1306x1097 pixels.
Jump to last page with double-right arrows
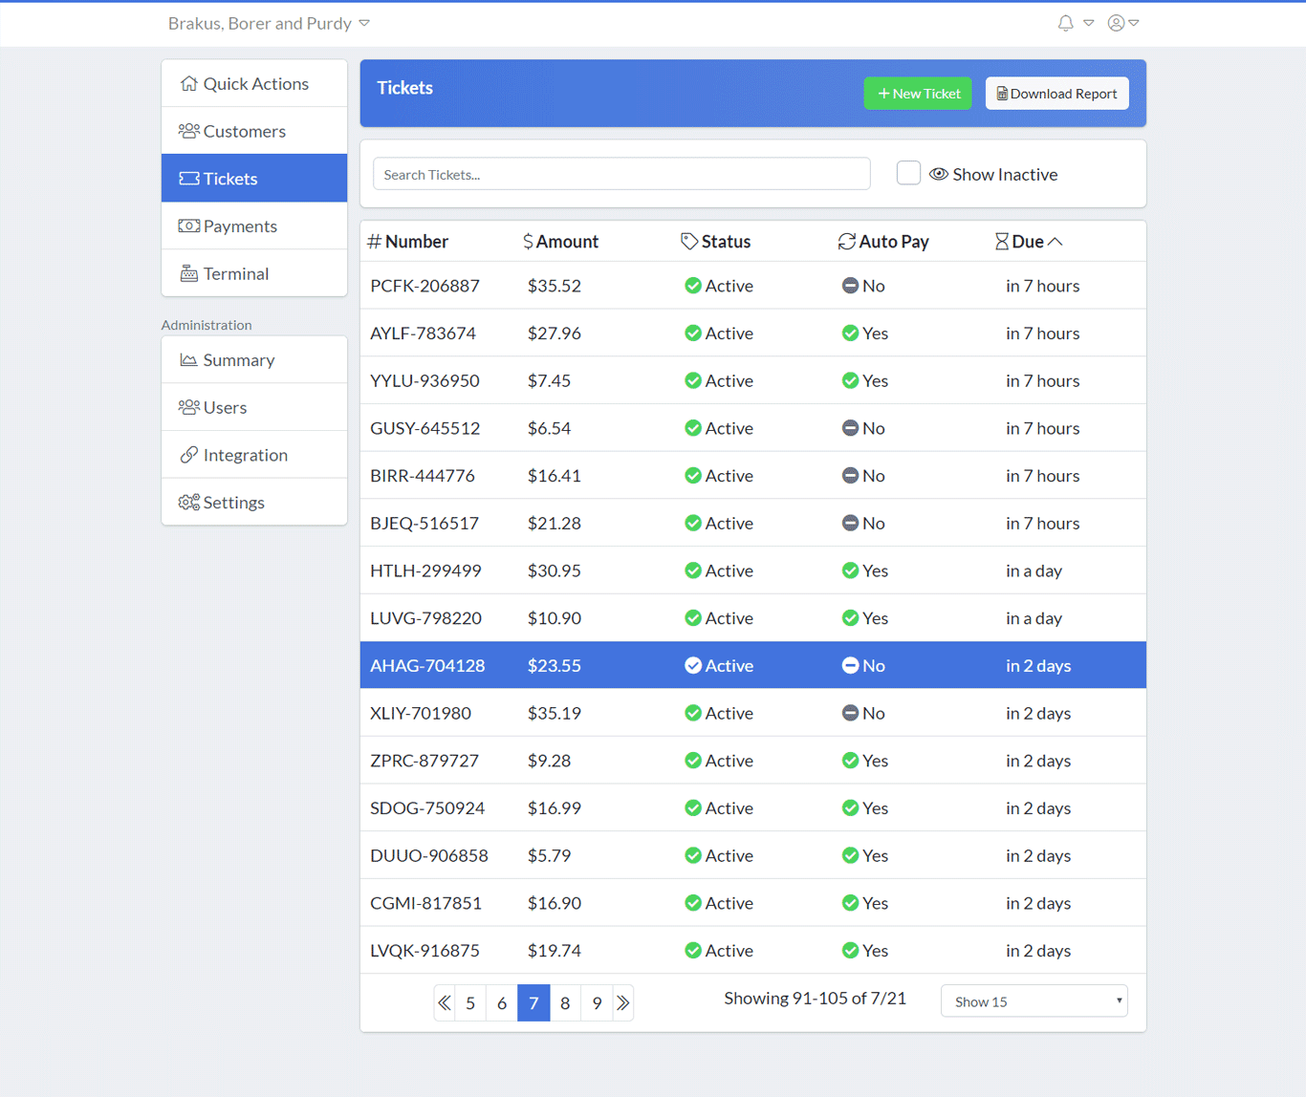(623, 1002)
